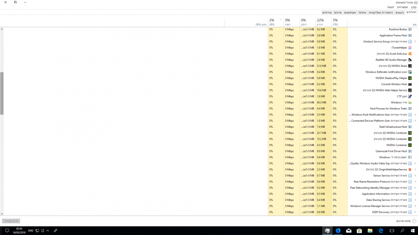Screen dimensions: 418x235
Task: Expand the Data Sharing Service row
Action: pos(415,200)
